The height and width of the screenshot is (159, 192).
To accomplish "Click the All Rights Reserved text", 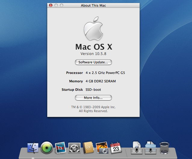I will pos(93,111).
